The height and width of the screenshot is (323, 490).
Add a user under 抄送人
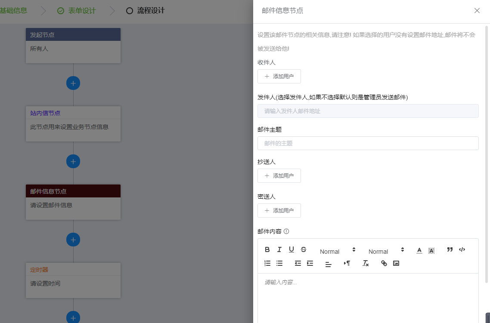point(279,176)
